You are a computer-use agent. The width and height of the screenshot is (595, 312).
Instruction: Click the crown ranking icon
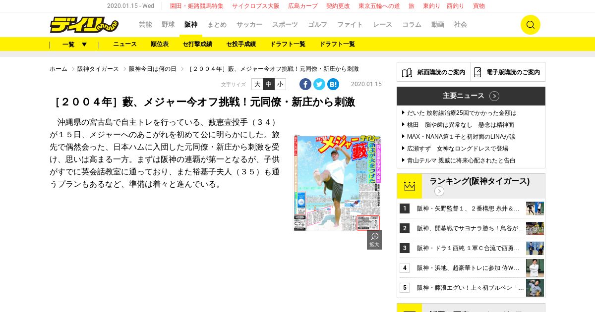click(x=410, y=186)
